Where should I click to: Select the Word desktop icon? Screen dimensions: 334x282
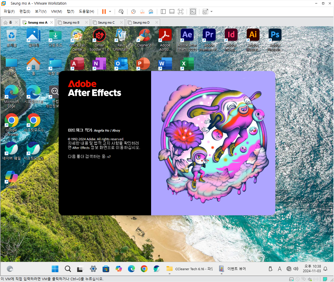(x=165, y=64)
